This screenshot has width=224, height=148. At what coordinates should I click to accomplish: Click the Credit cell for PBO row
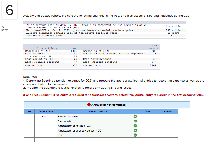pyautogui.click(x=168, y=135)
